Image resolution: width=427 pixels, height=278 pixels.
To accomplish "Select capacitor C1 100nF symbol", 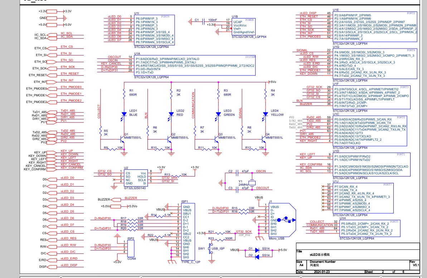I will coord(203,21).
